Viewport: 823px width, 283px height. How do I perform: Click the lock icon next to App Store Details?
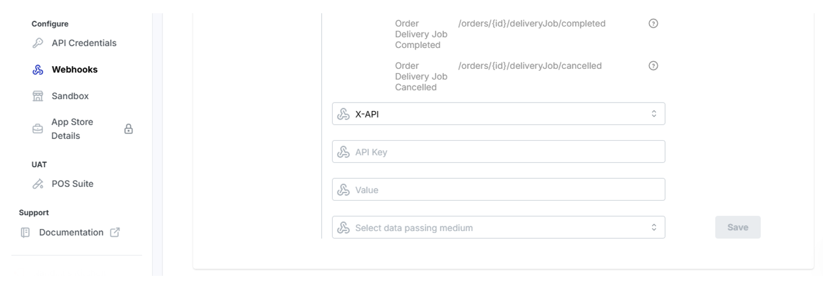click(x=129, y=129)
